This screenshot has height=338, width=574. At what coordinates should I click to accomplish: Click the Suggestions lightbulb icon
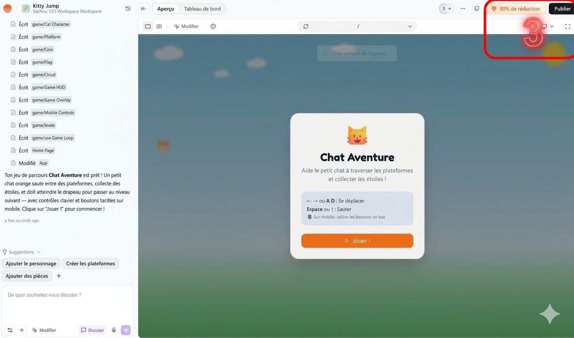pos(5,252)
